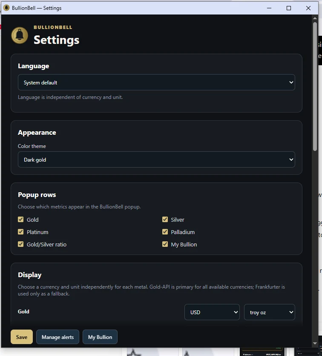Viewport: 322px width, 356px height.
Task: Click the Popup rows section title
Action: tap(37, 195)
